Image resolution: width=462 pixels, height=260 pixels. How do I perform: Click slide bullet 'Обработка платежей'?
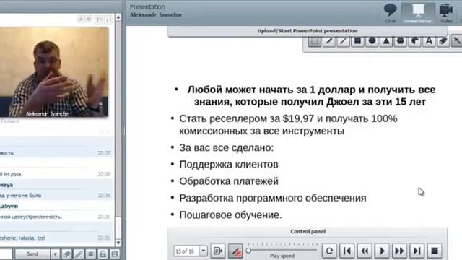[x=229, y=181]
